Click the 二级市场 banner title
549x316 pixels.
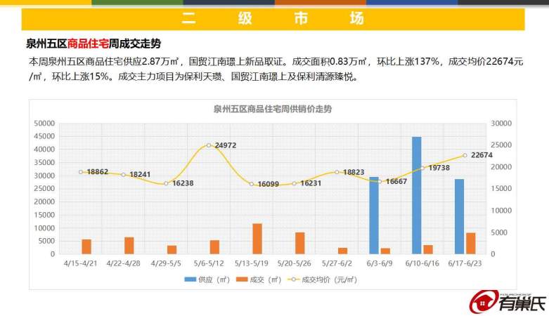[x=273, y=18]
